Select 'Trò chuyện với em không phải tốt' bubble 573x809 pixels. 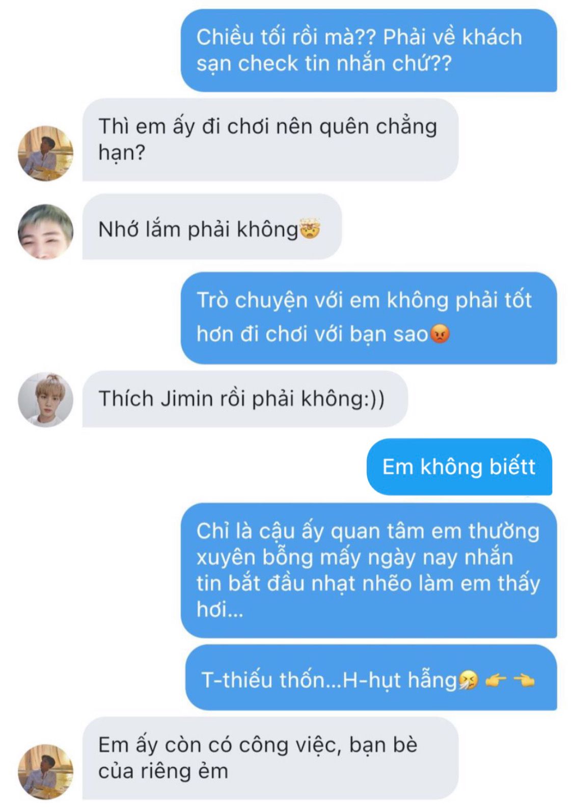click(x=369, y=318)
